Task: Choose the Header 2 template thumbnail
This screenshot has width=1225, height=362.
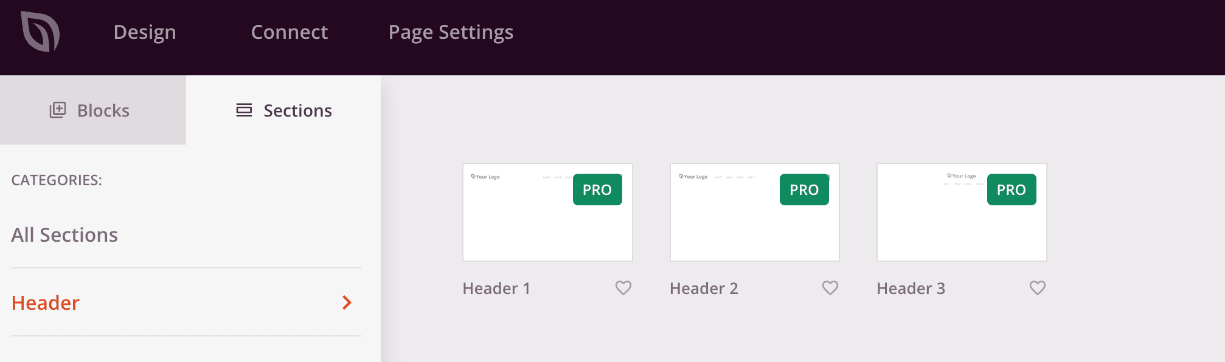Action: 755,212
